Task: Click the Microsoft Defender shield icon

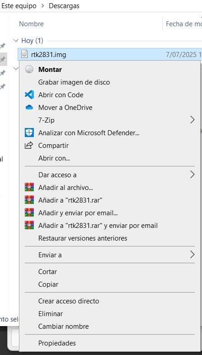Action: [29, 133]
